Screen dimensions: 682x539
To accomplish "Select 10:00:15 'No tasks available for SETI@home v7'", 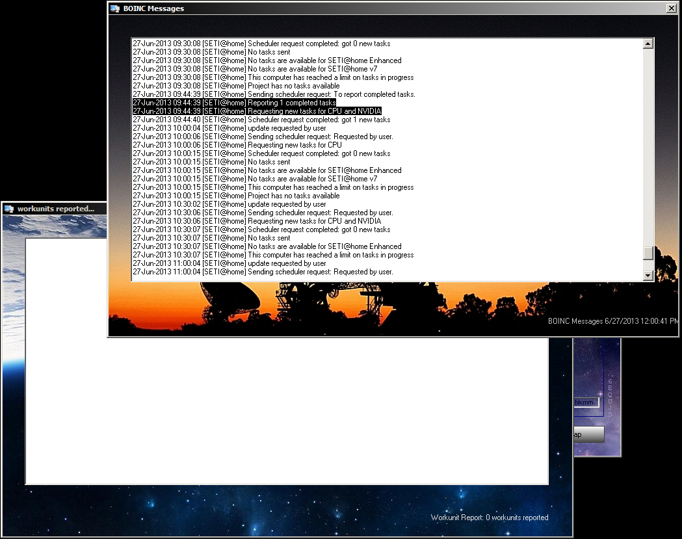I will [x=255, y=179].
